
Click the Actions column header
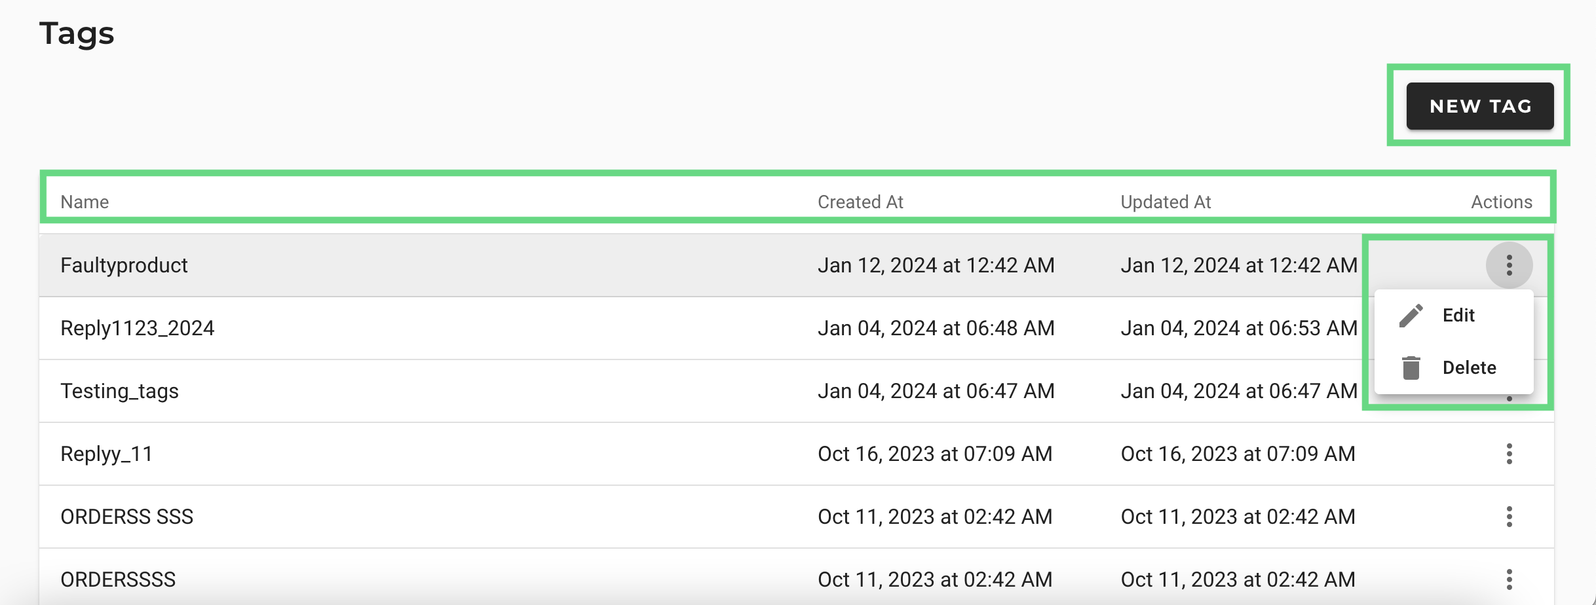click(1501, 202)
